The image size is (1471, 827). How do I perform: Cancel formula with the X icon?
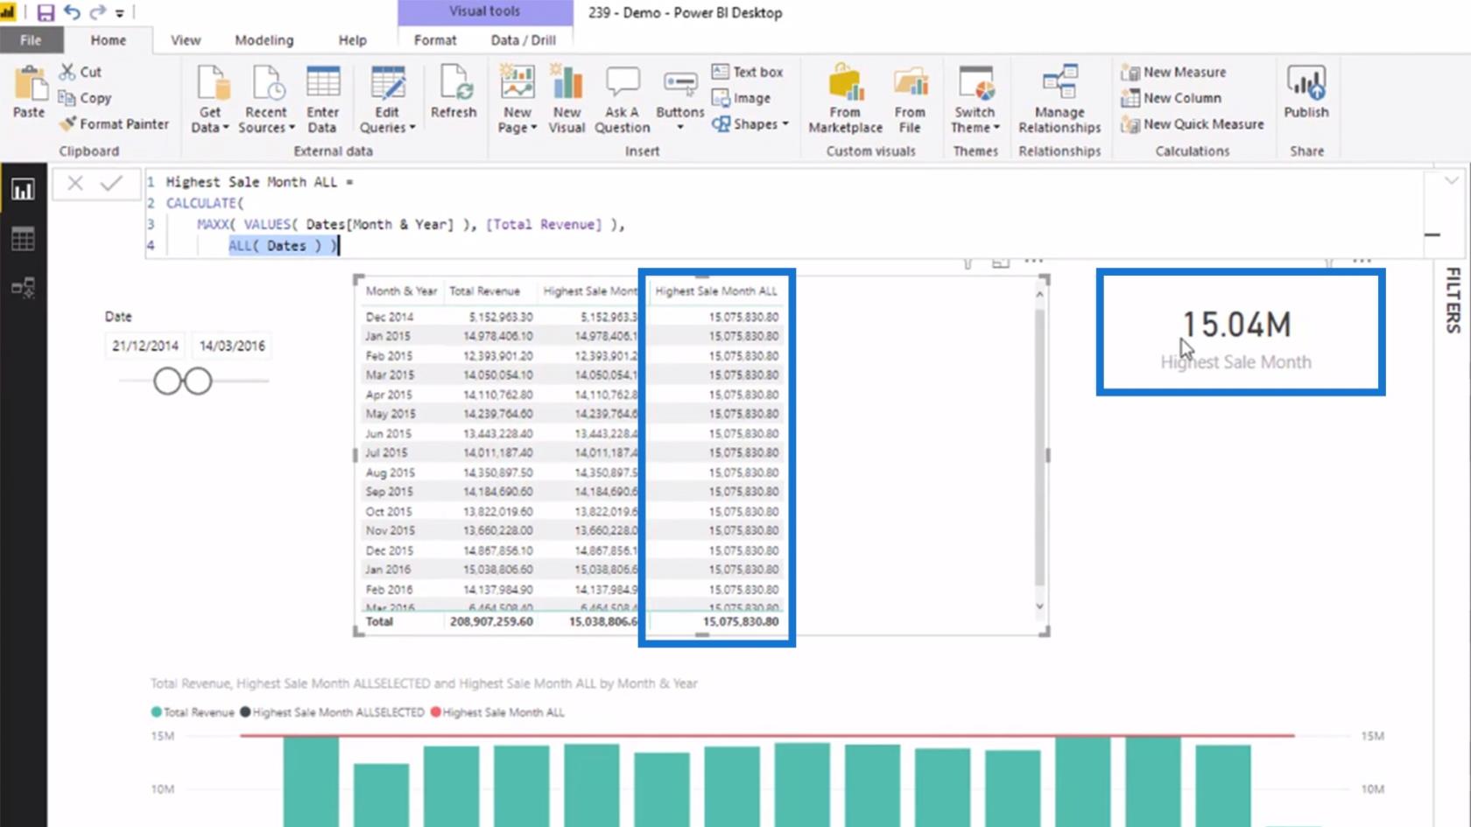[x=75, y=183]
